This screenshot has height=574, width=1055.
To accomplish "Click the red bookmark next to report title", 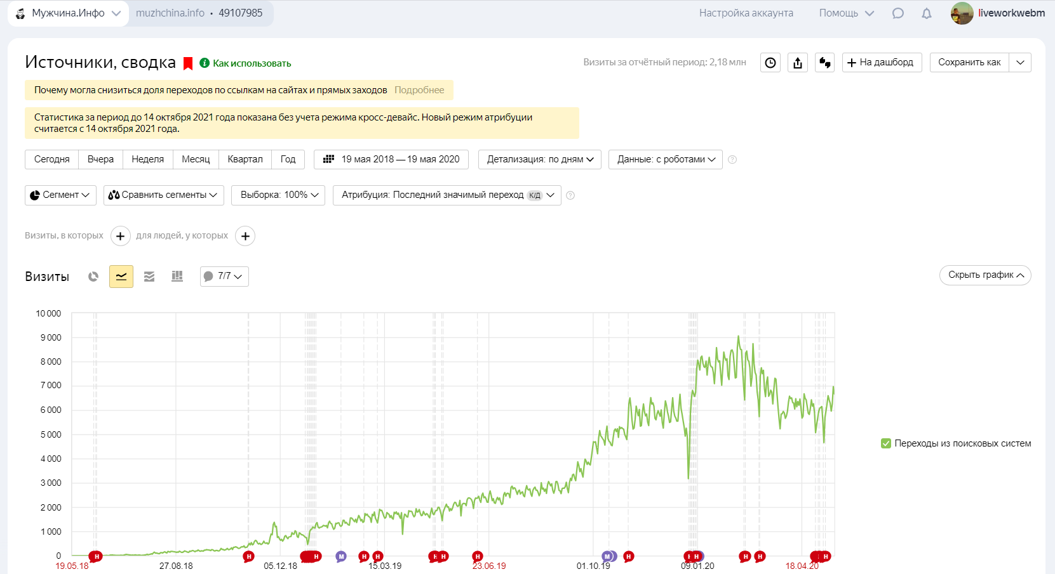I will [188, 63].
